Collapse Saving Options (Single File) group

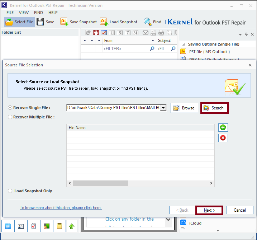[x=184, y=44]
